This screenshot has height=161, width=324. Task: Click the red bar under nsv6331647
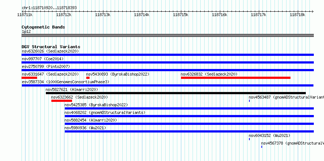coord(29,78)
